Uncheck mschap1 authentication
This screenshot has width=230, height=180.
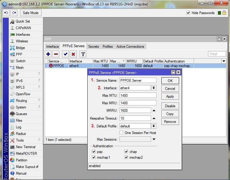tap(94, 157)
